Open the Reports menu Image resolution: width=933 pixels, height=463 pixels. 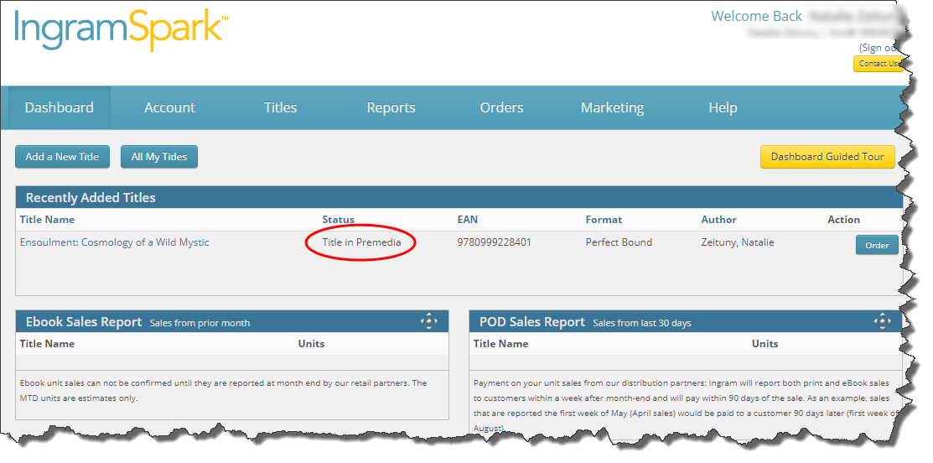[x=391, y=107]
